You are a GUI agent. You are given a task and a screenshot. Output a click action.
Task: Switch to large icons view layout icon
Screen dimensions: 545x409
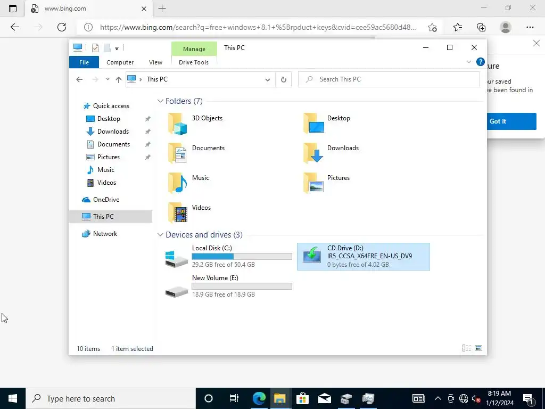pos(478,348)
